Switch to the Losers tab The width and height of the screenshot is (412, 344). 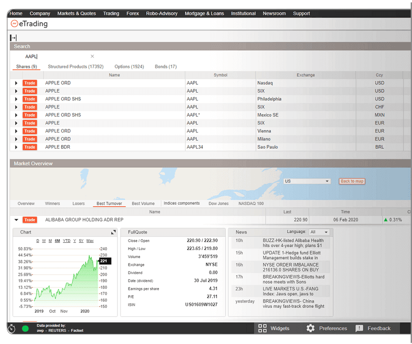[x=79, y=204]
